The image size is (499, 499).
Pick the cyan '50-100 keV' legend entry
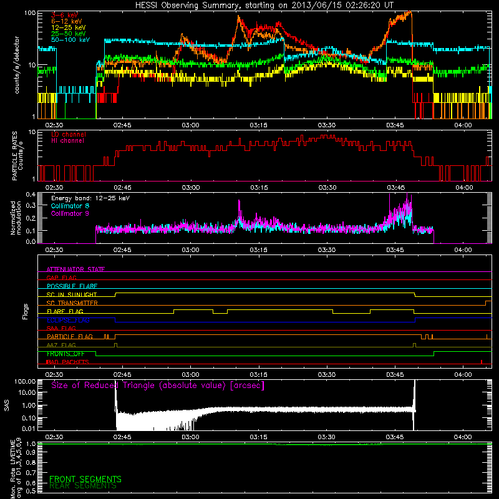click(x=70, y=40)
